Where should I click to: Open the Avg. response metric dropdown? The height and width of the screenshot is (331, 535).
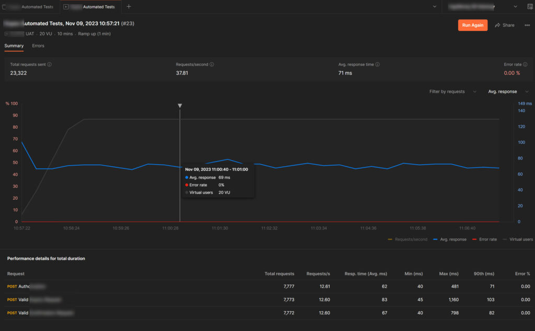pyautogui.click(x=508, y=92)
